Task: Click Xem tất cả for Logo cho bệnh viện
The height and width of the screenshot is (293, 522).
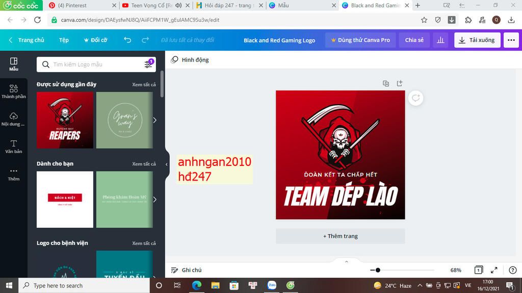Action: [x=144, y=243]
